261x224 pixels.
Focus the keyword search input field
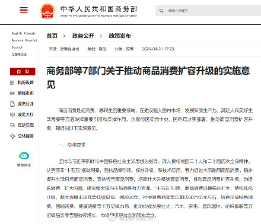click(x=208, y=11)
